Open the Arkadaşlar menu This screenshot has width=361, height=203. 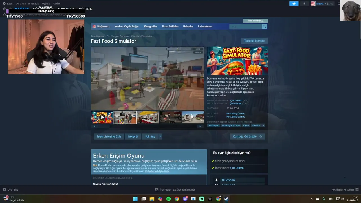click(34, 4)
